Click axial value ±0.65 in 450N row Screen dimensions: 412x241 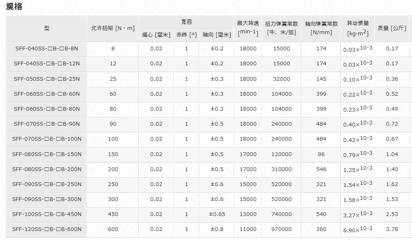coord(217,214)
